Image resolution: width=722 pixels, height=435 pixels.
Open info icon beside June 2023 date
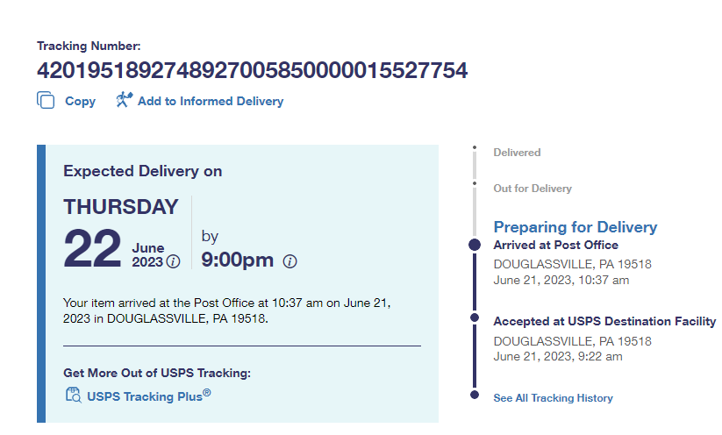pyautogui.click(x=173, y=261)
